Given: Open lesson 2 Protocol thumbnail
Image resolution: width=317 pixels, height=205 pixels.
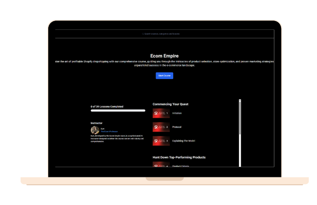Looking at the screenshot, I should click(161, 127).
